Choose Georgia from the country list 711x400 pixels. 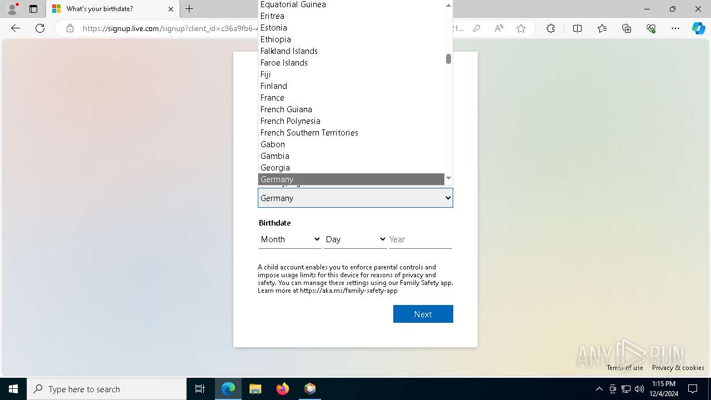(351, 168)
